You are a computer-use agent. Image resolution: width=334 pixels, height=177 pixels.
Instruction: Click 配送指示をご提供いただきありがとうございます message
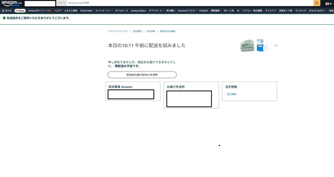pyautogui.click(x=38, y=18)
